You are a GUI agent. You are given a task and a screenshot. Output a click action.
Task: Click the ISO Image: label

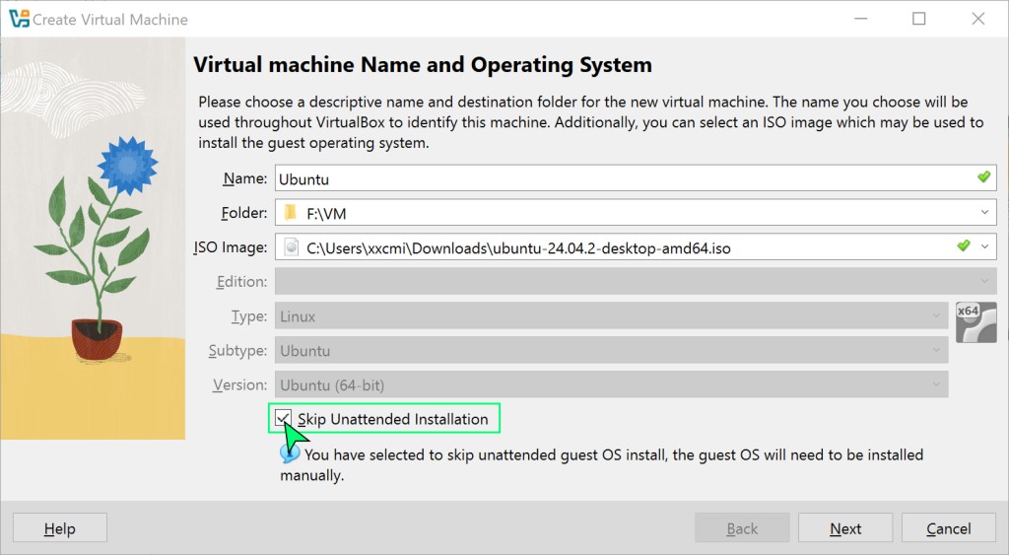[231, 247]
